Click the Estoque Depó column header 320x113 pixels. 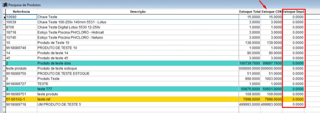(293, 12)
